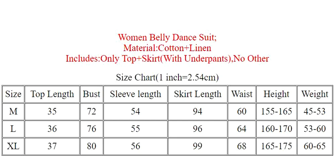
Task: Click the XL waist value 68
Action: (x=242, y=146)
